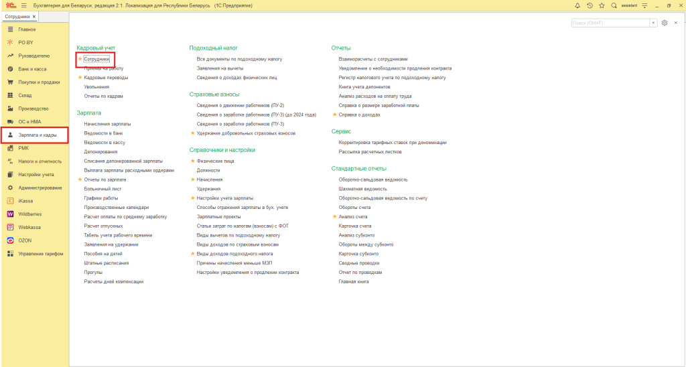Open the gear settings icon near search field
Viewport: 686px width, 367px height.
(x=665, y=23)
